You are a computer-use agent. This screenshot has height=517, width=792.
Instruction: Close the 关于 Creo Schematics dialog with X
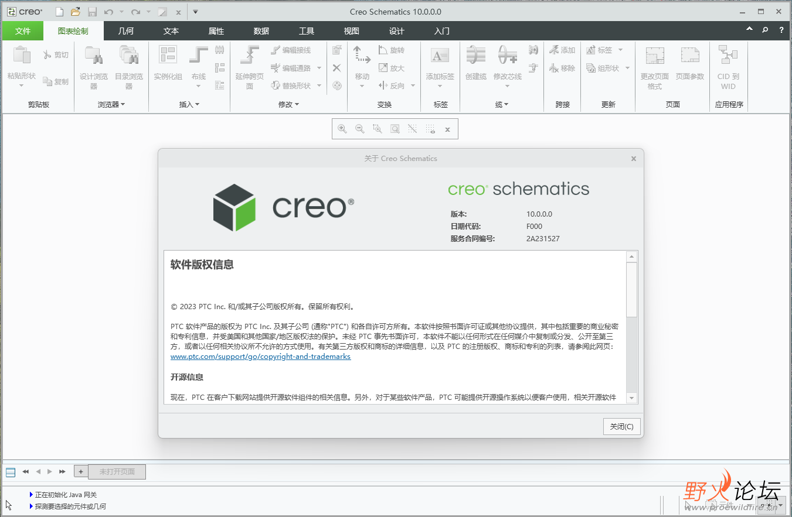pos(634,159)
